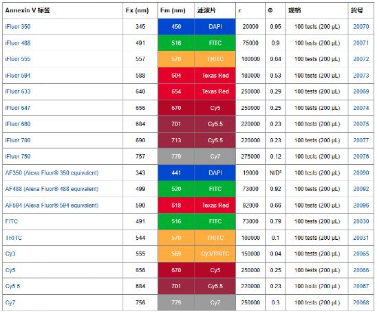Screen dimensions: 377x312
Task: Click catalog number 20068
Action: [x=361, y=302]
